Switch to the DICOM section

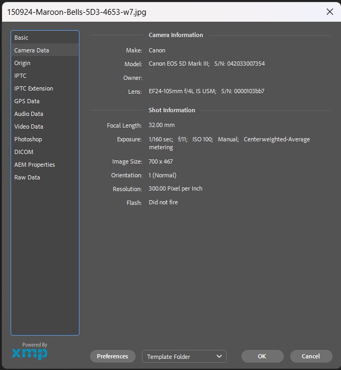tap(45, 152)
